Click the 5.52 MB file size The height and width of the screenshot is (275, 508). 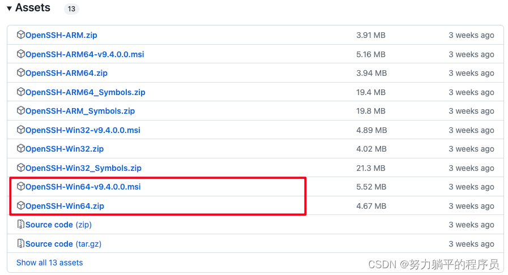(372, 187)
